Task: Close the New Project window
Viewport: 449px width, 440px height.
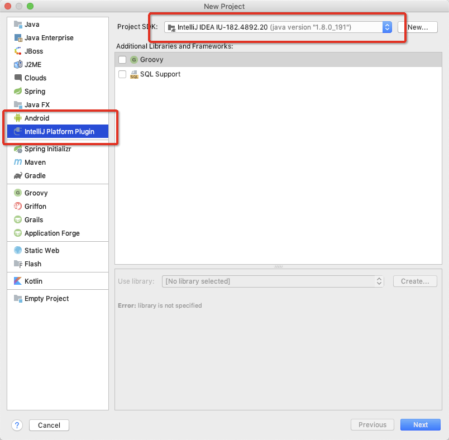Action: (x=8, y=6)
